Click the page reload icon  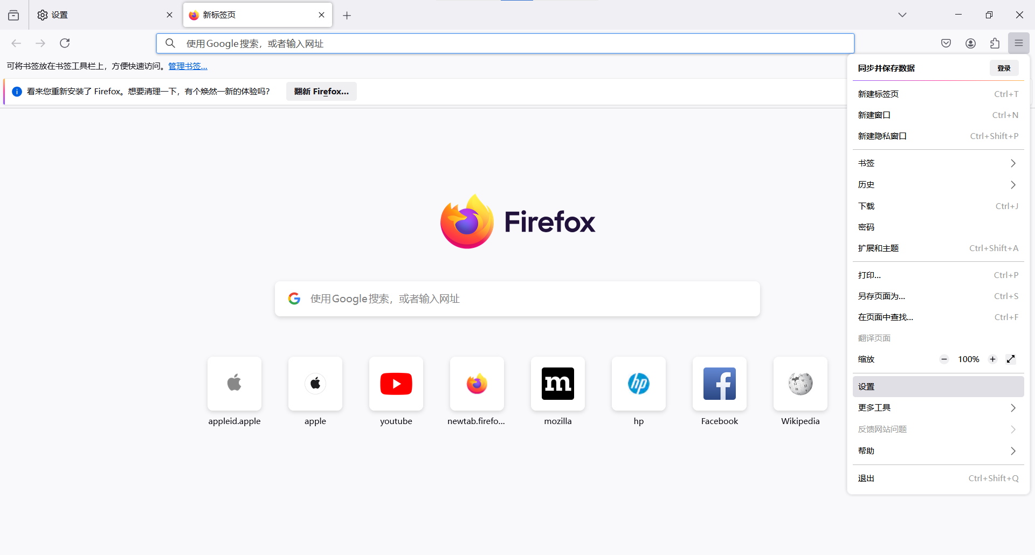[x=65, y=43]
